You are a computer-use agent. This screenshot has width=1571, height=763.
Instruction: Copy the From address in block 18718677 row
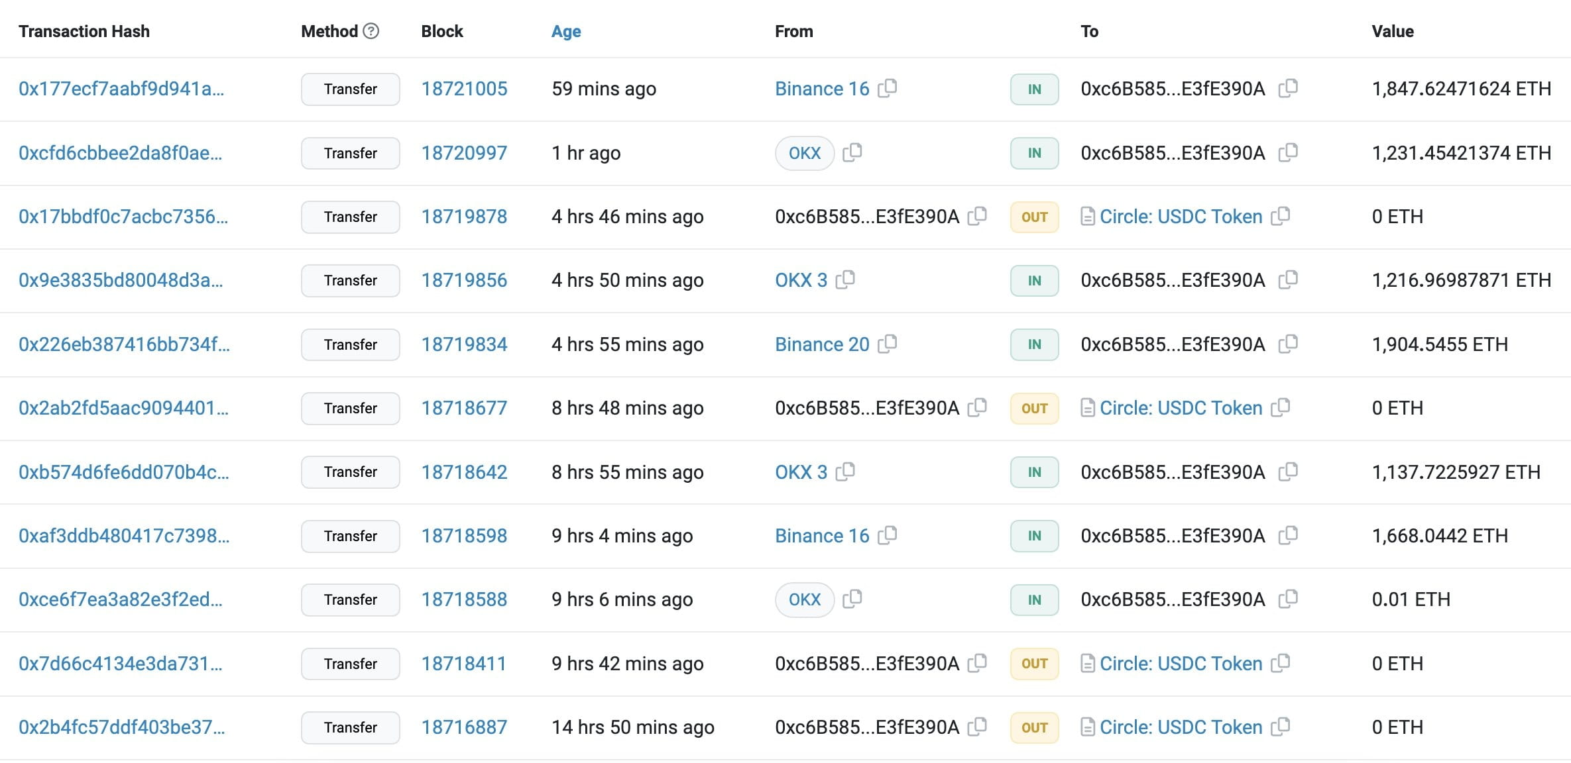977,407
